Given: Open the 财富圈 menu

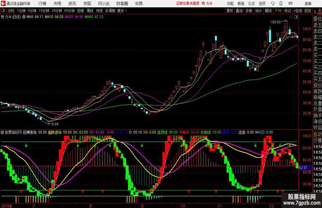Looking at the screenshot, I should coord(122,3).
